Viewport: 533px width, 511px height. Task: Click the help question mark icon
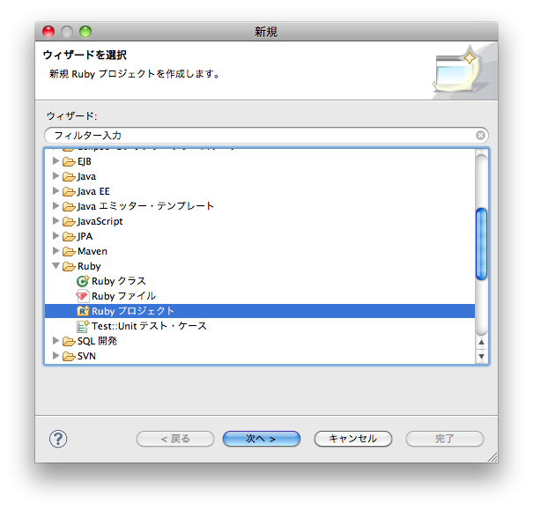point(59,439)
